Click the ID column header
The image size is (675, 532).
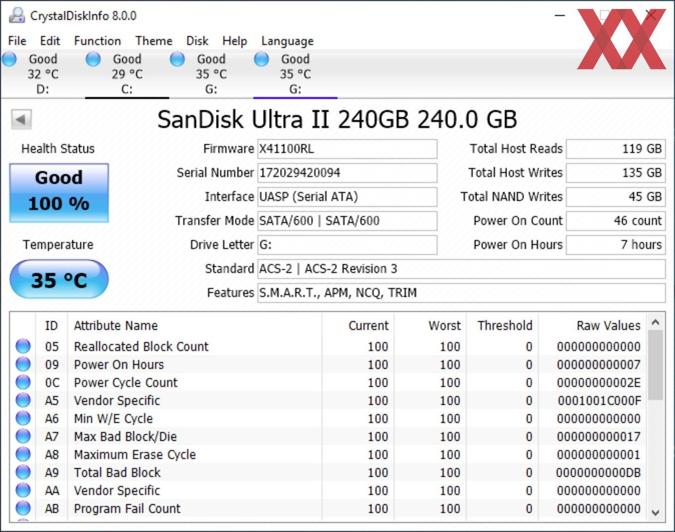pyautogui.click(x=52, y=326)
